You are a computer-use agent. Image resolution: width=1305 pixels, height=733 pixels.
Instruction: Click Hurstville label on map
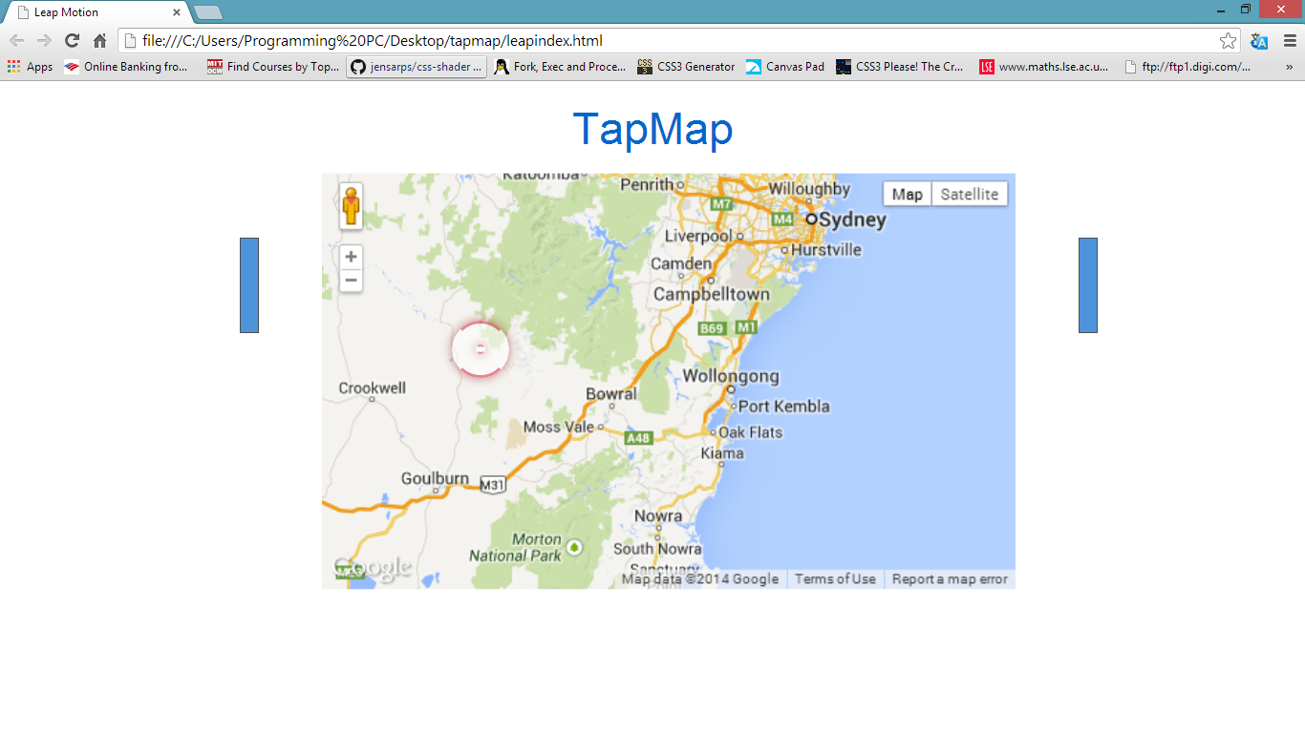825,249
